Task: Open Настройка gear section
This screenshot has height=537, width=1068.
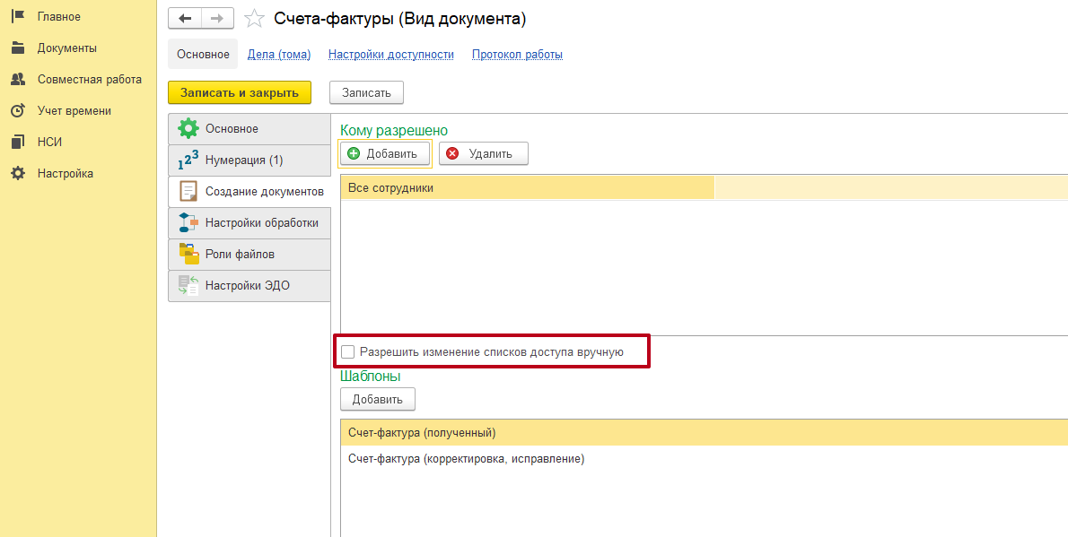Action: pyautogui.click(x=65, y=174)
